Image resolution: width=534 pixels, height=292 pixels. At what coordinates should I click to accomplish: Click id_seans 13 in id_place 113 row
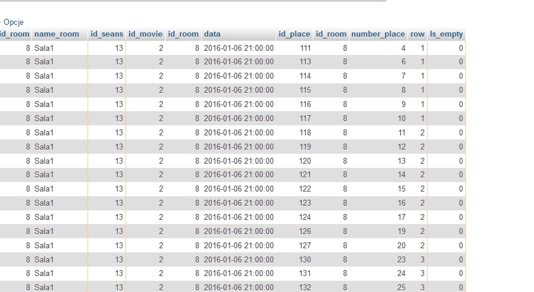[x=118, y=62]
